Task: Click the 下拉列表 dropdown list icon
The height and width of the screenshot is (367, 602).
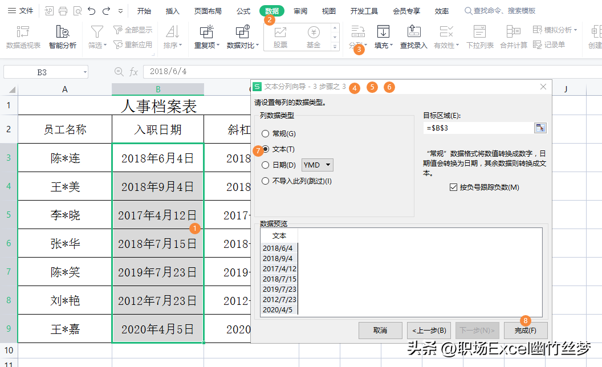Action: (479, 32)
